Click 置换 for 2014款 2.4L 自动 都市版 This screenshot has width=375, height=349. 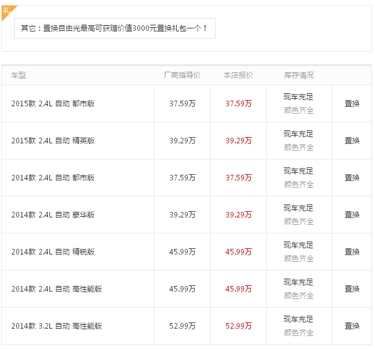(x=352, y=178)
